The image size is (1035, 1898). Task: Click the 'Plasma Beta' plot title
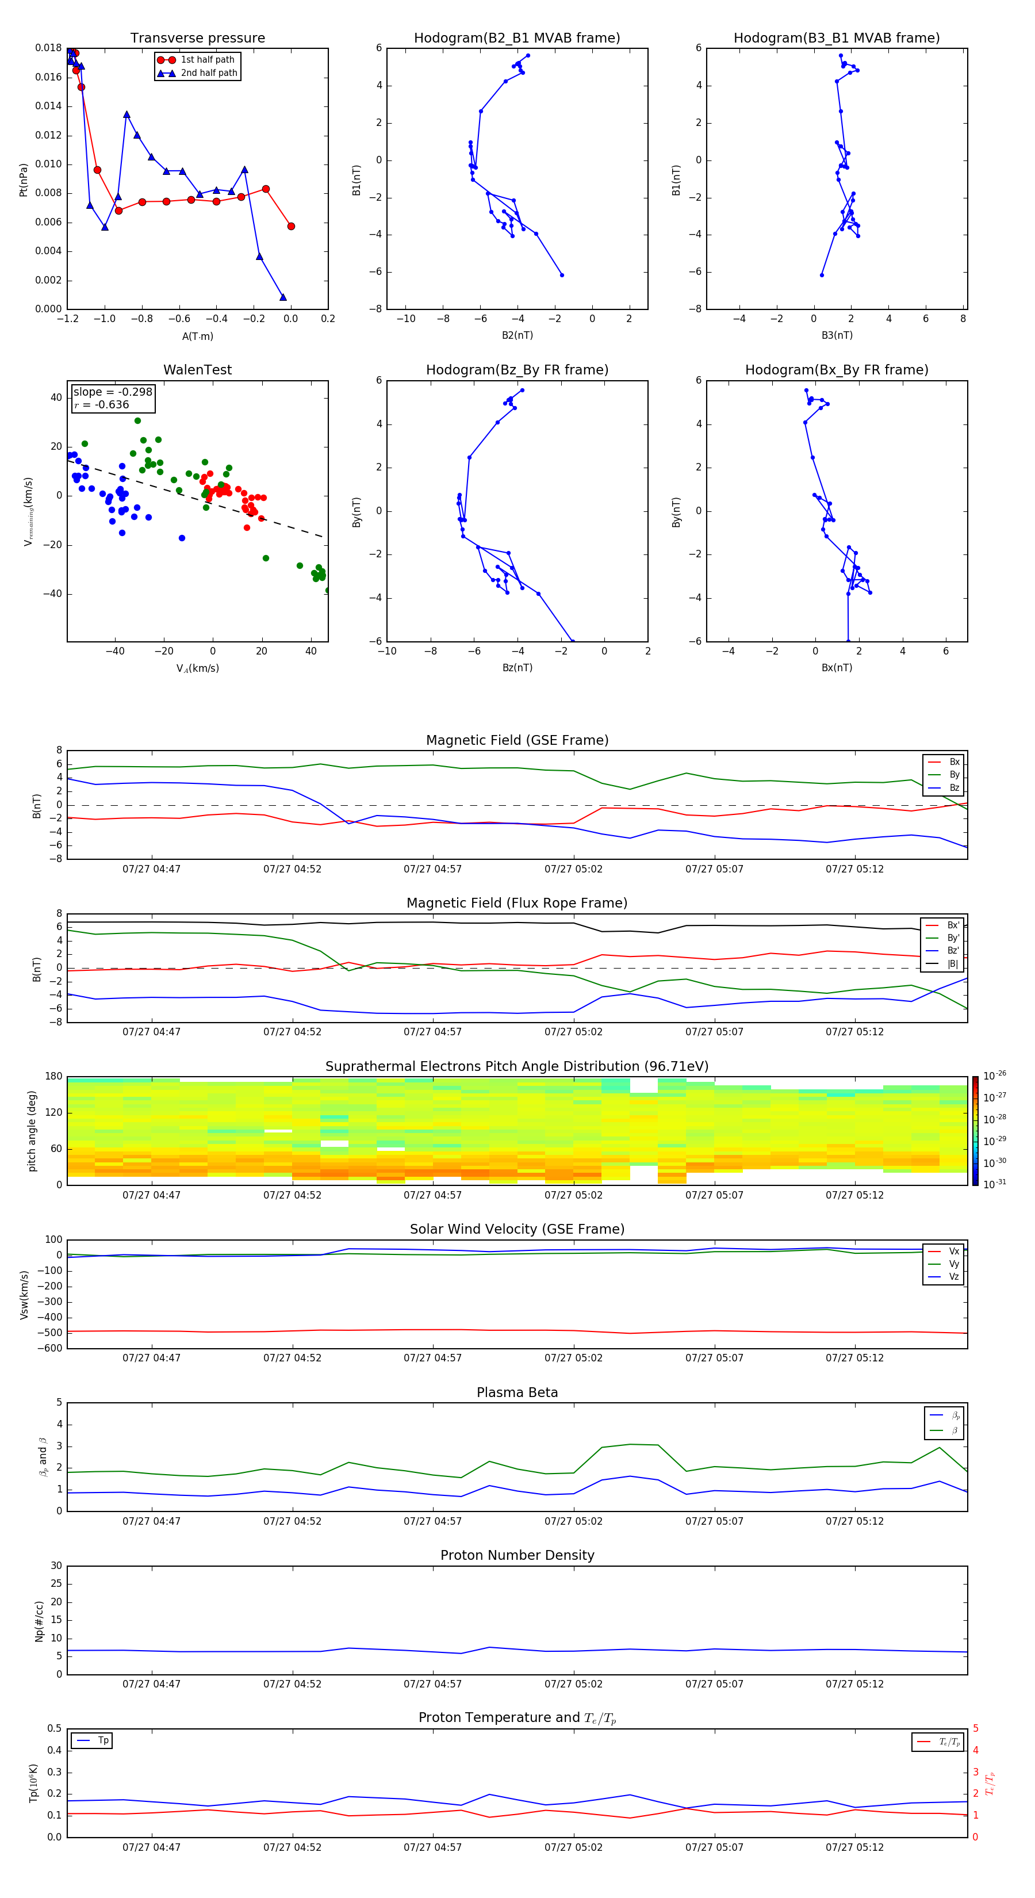pos(517,1392)
